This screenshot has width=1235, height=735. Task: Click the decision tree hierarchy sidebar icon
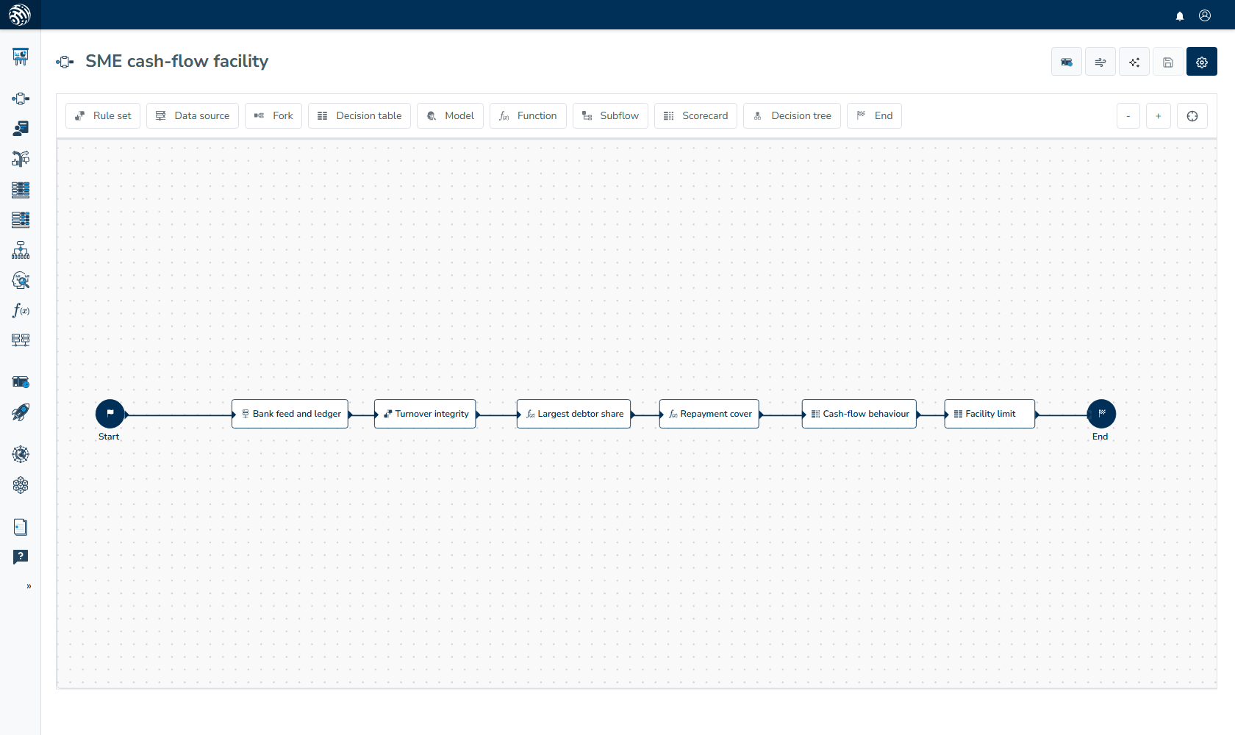click(21, 250)
